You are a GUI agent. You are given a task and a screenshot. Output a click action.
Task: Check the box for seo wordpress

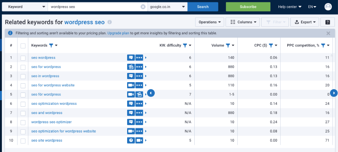point(23,58)
